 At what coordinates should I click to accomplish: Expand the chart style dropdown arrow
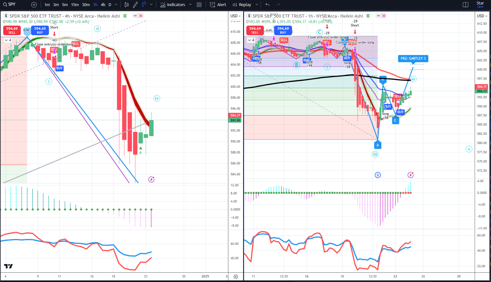[x=151, y=5]
